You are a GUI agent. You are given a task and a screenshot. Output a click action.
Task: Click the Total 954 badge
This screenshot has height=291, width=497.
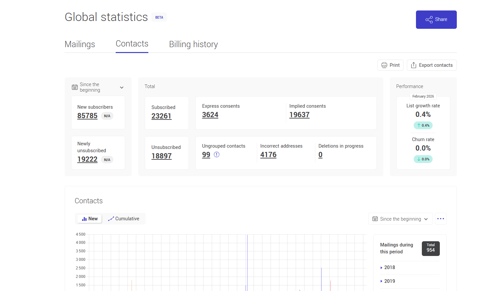[430, 248]
